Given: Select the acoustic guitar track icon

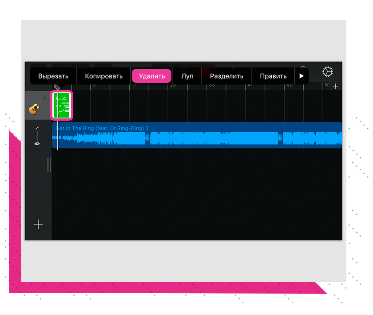Looking at the screenshot, I should click(38, 106).
